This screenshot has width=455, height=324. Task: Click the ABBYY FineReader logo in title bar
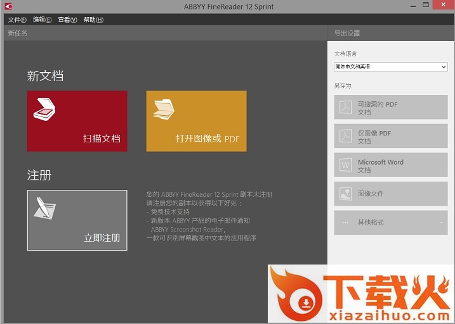click(x=8, y=6)
